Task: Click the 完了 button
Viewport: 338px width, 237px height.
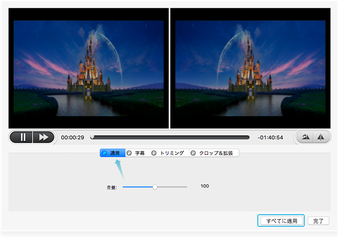Action: click(x=318, y=221)
